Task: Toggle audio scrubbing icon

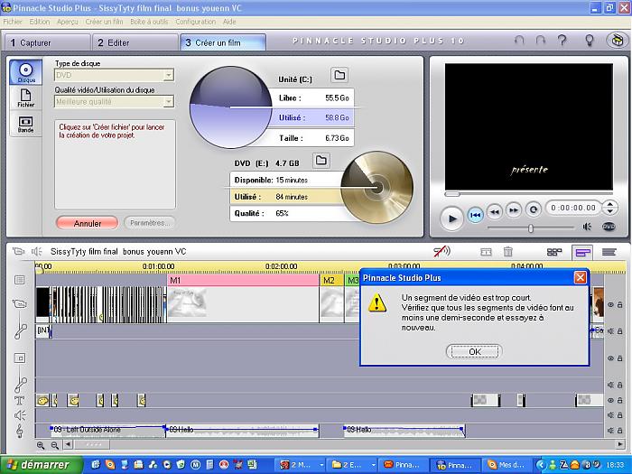Action: click(441, 252)
